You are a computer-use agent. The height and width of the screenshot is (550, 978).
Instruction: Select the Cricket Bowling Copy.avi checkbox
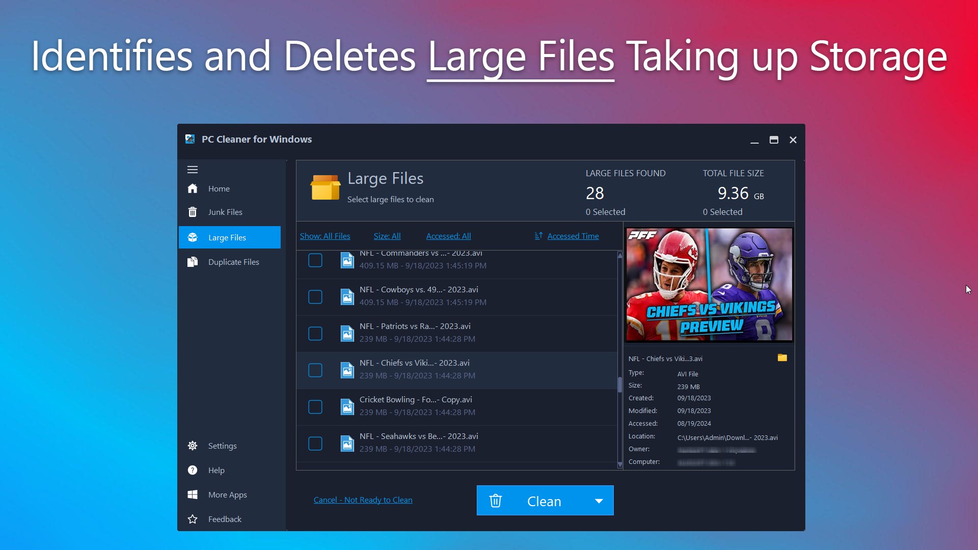click(x=315, y=407)
